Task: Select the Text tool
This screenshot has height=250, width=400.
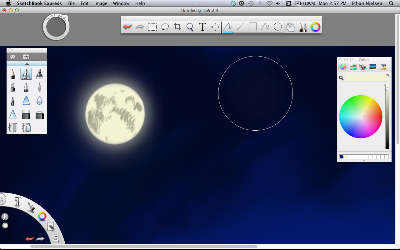Action: click(202, 27)
